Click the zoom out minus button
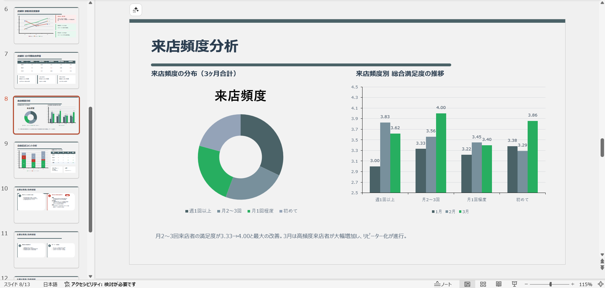Viewport: 605px width, 288px height. coord(526,284)
